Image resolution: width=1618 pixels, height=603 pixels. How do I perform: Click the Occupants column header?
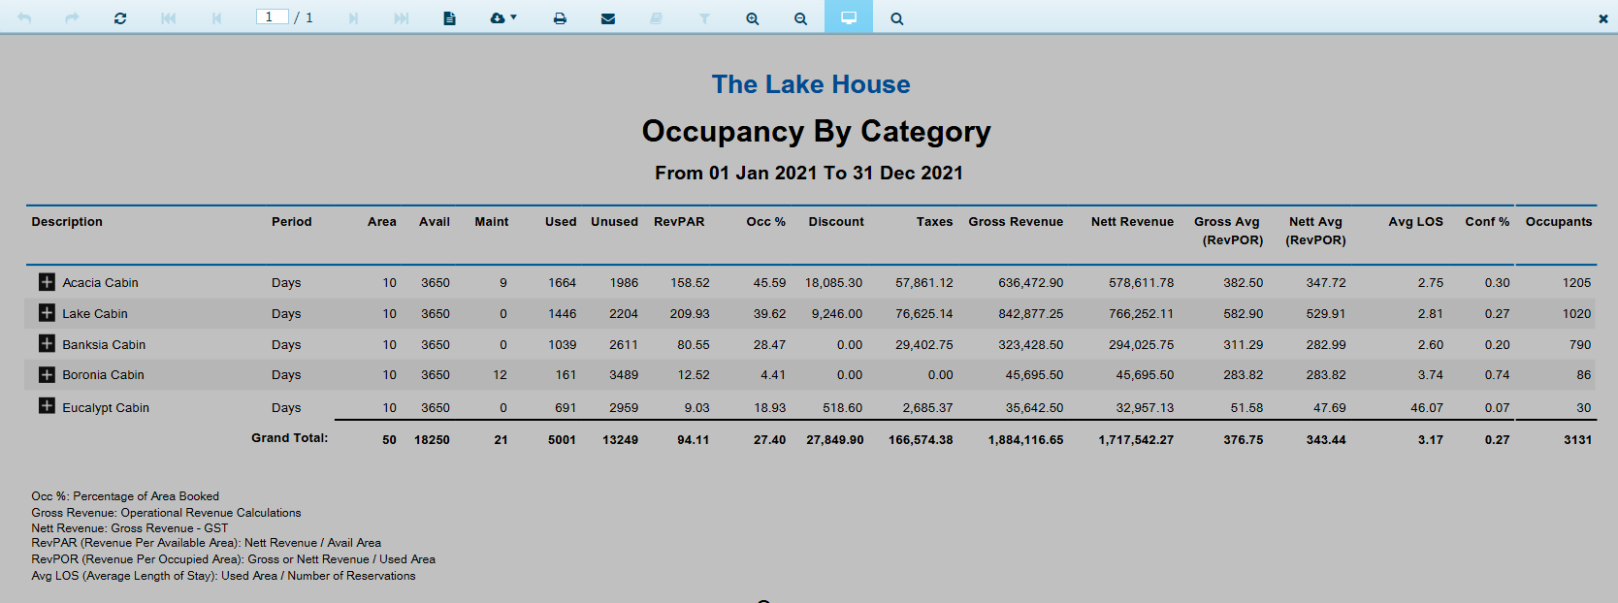[1559, 222]
